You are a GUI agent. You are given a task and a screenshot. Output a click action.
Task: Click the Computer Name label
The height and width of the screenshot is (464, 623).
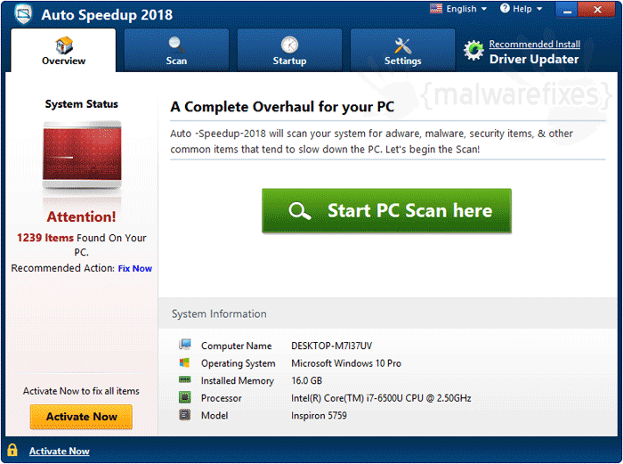[x=236, y=346]
